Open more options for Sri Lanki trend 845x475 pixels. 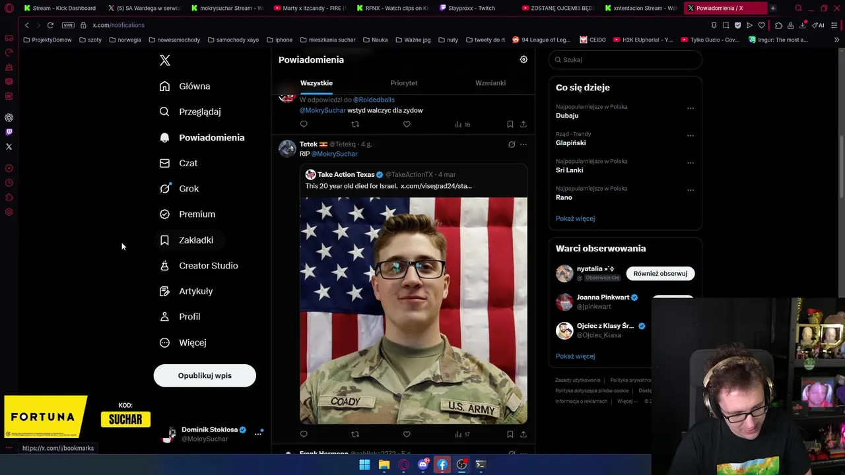coord(691,163)
